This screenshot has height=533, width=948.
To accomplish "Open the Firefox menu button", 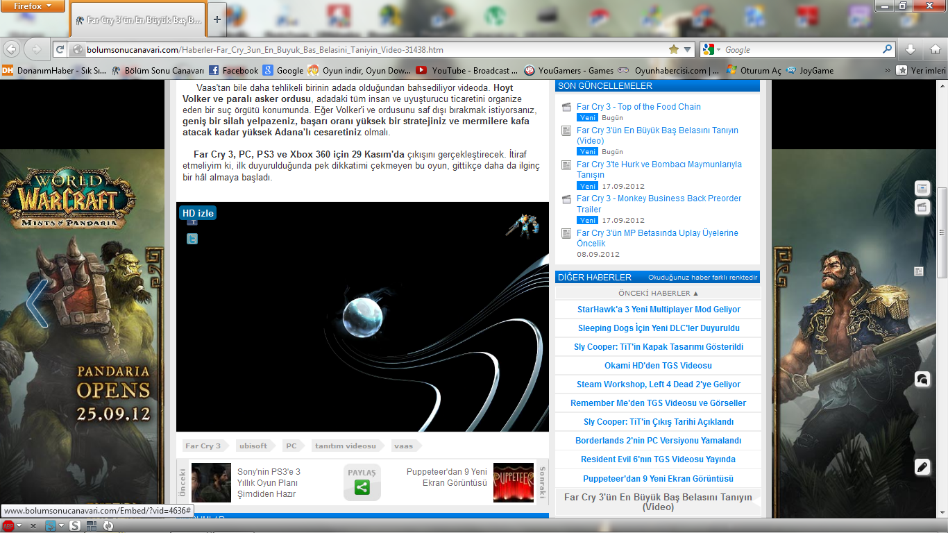I will (x=33, y=6).
